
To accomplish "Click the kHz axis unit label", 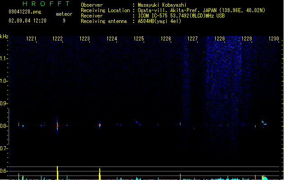I will tap(4, 36).
